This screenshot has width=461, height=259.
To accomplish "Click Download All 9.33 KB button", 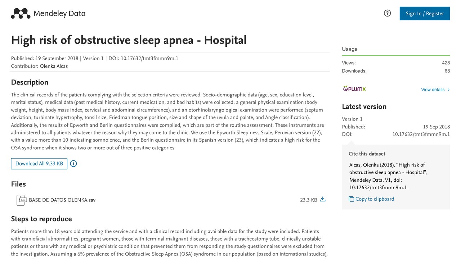I will [x=39, y=164].
